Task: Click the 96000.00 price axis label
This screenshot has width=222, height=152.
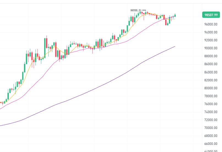Action: (x=211, y=24)
